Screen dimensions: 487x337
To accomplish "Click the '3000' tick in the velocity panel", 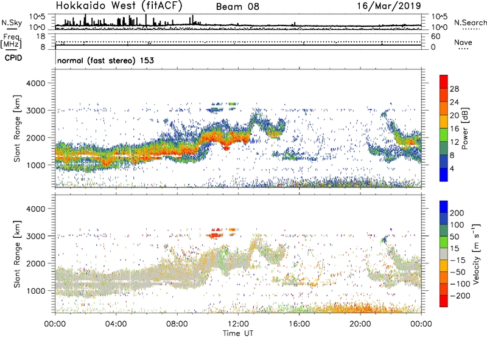I will click(36, 236).
